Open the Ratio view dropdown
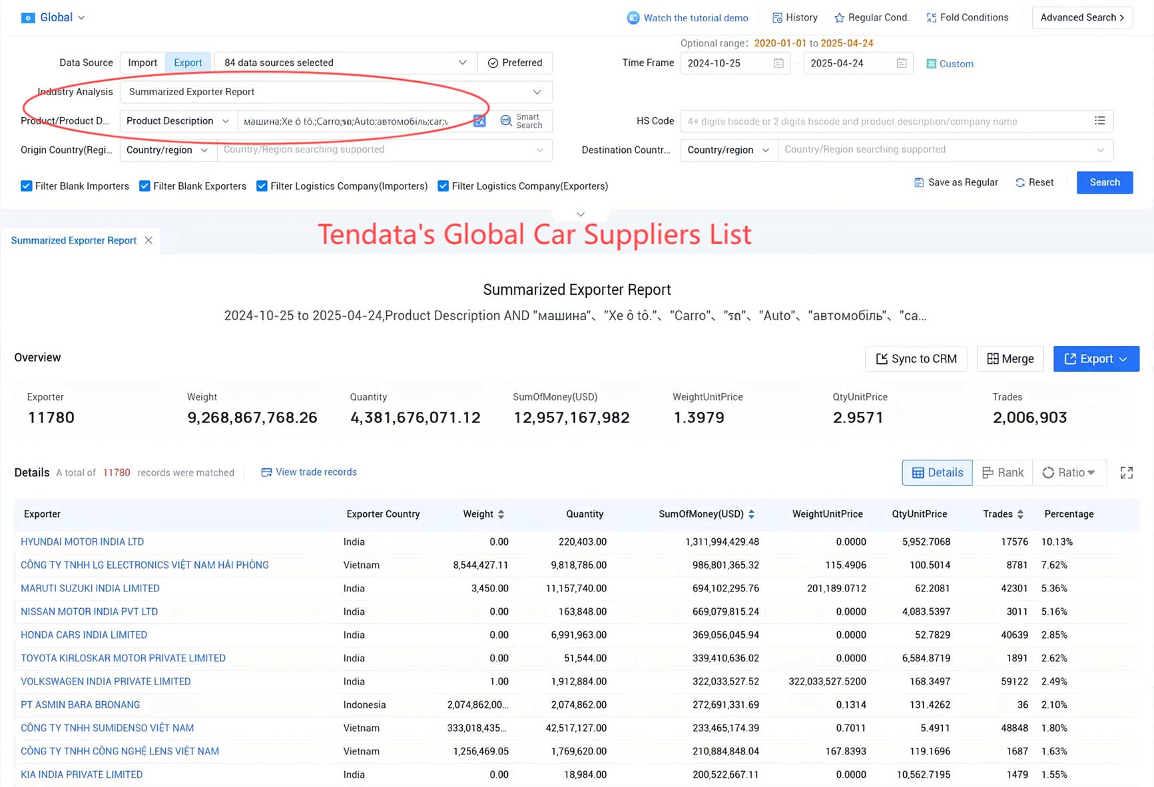Image resolution: width=1154 pixels, height=787 pixels. pyautogui.click(x=1069, y=472)
